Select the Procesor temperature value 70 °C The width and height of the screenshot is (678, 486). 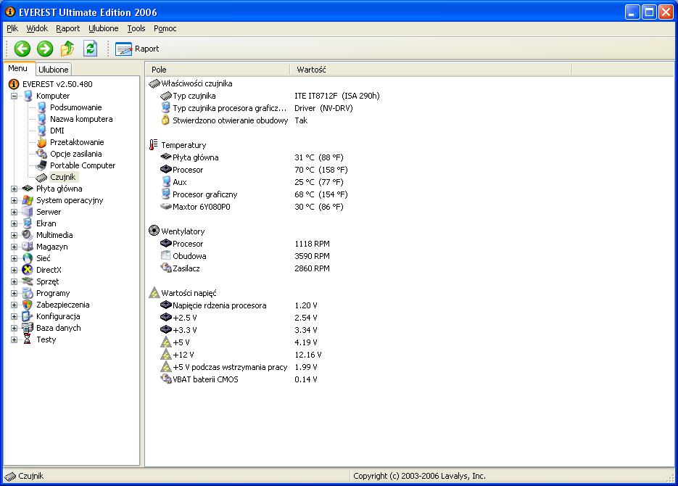pos(321,170)
